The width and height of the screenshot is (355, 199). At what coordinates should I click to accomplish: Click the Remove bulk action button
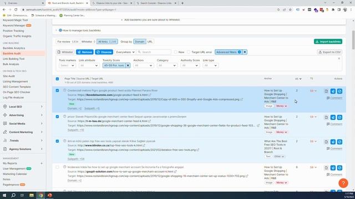click(85, 52)
